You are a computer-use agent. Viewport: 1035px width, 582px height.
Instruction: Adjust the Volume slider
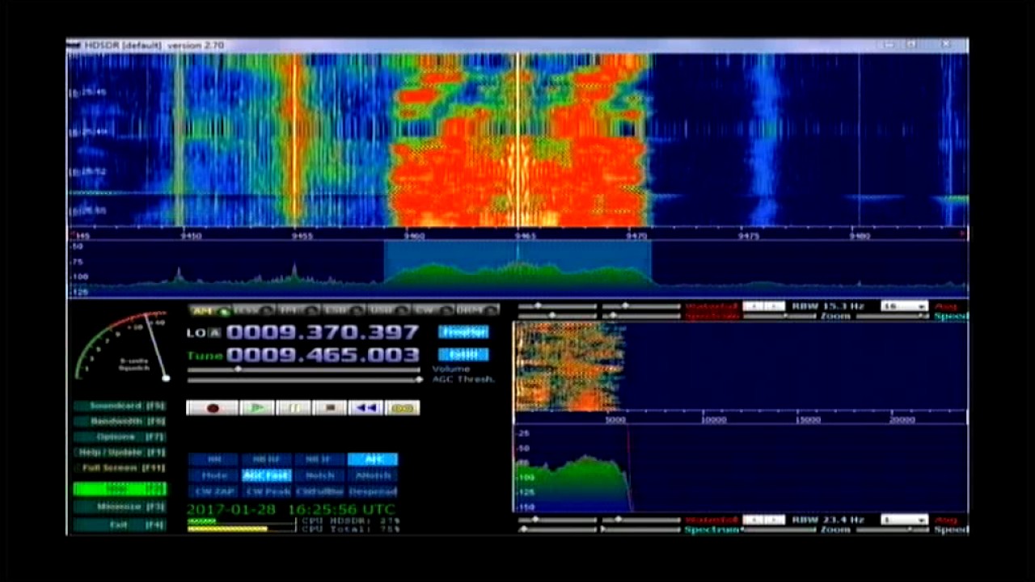[304, 369]
